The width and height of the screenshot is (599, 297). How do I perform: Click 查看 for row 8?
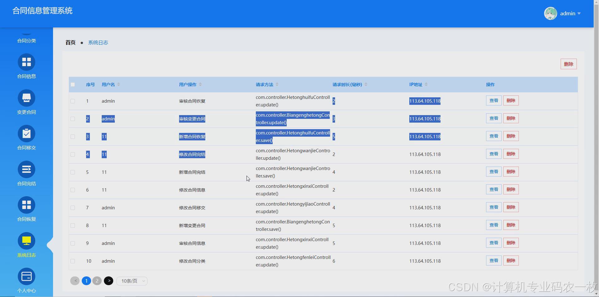coord(494,225)
